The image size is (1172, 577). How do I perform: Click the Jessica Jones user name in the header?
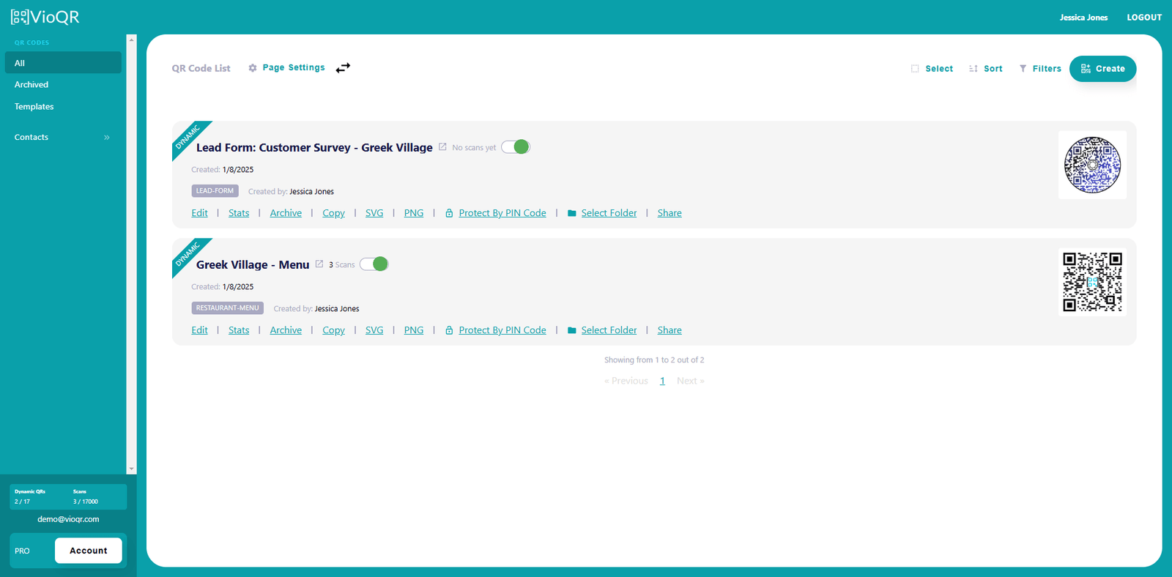pyautogui.click(x=1083, y=18)
